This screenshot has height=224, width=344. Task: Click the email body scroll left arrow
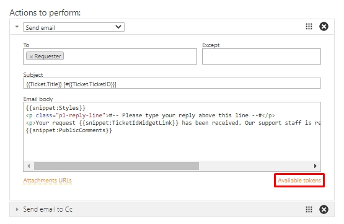[x=29, y=166]
